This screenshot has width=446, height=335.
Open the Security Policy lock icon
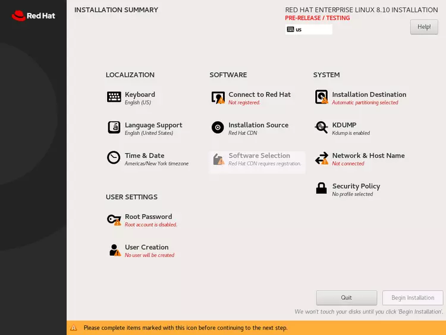(x=321, y=189)
